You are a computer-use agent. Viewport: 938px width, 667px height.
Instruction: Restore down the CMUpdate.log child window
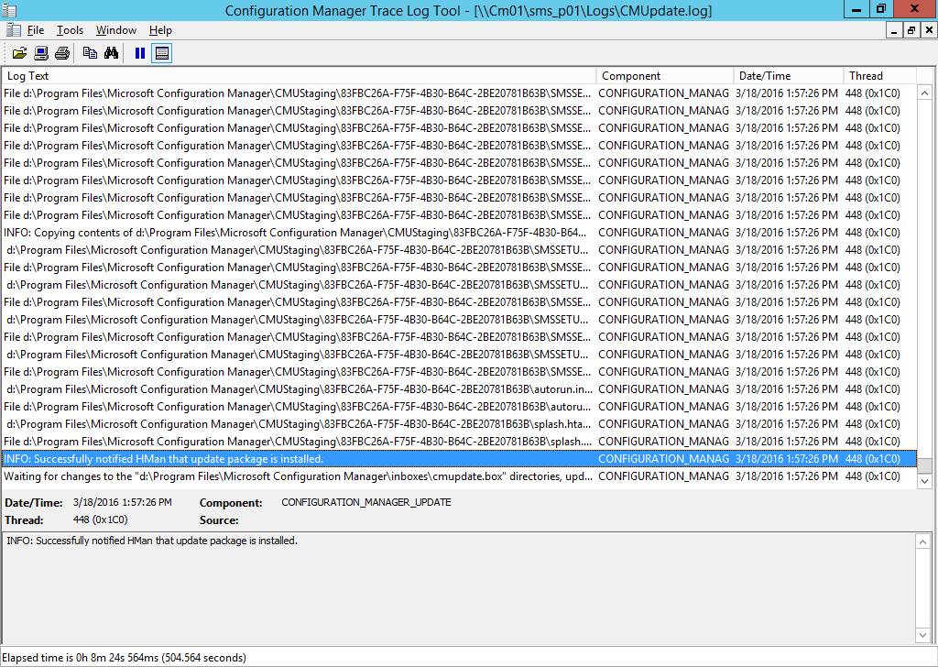tap(911, 30)
